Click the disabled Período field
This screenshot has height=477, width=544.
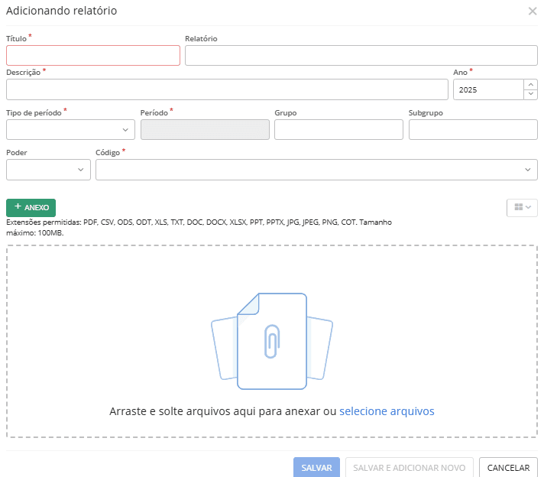[205, 130]
